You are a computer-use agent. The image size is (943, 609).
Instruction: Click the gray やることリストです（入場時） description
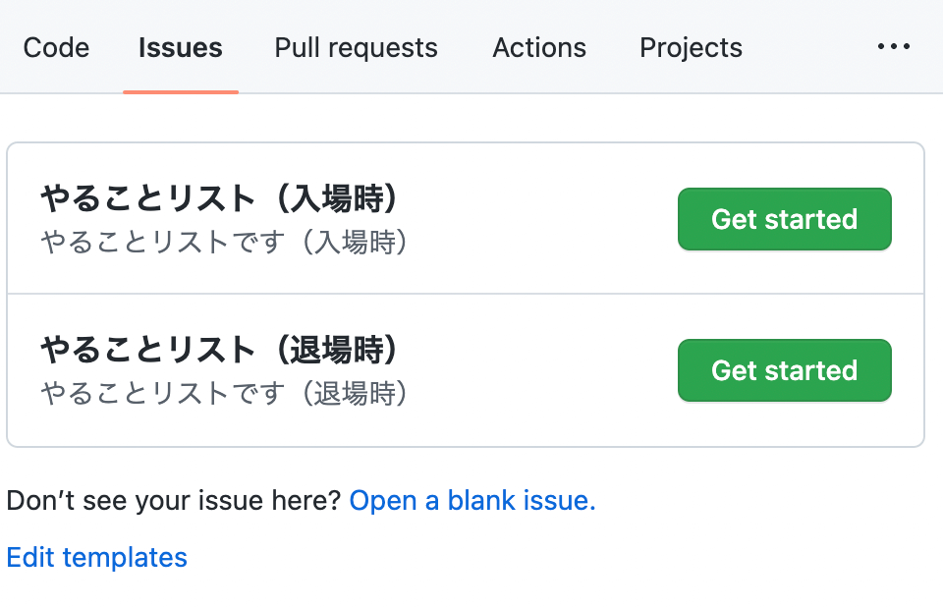pos(225,242)
